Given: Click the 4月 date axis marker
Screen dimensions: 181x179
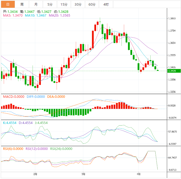Looking at the screenshot, I should click(x=138, y=174).
